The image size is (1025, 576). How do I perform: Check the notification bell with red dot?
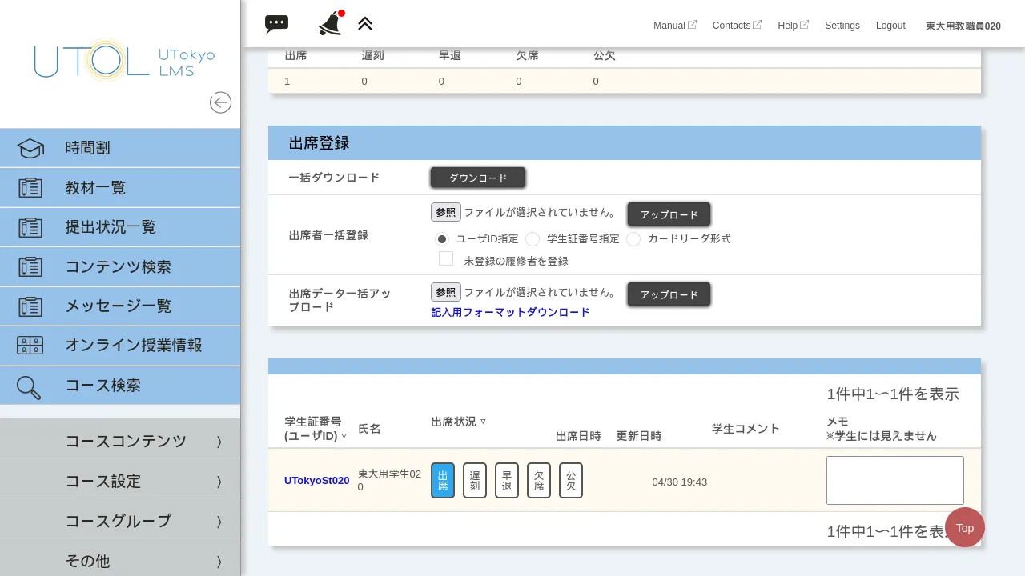(x=329, y=24)
